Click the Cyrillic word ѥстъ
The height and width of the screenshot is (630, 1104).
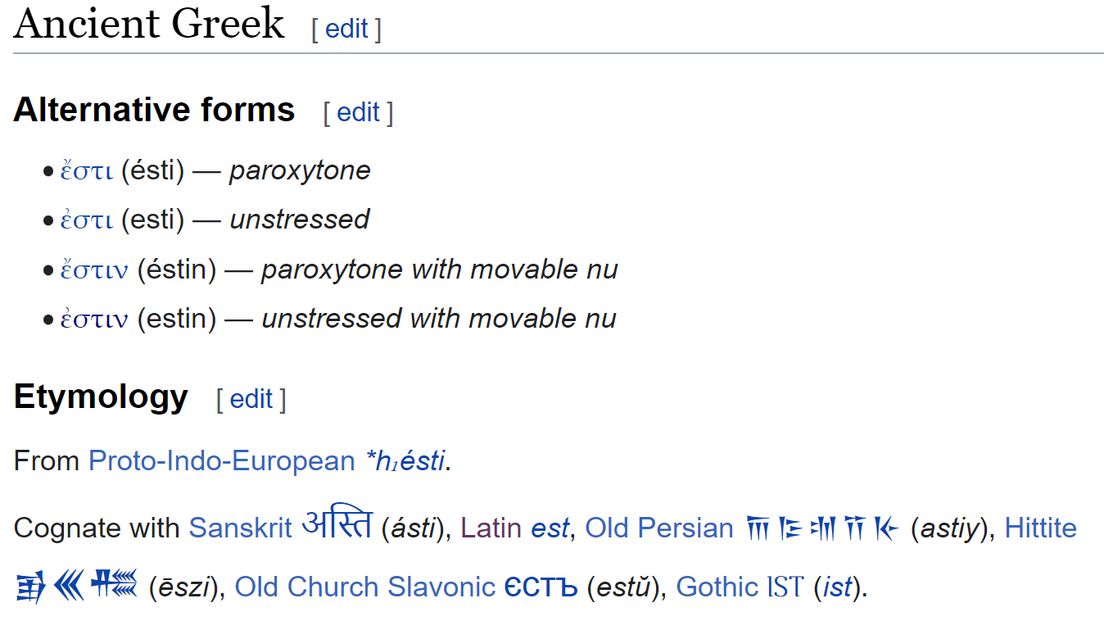[x=541, y=587]
